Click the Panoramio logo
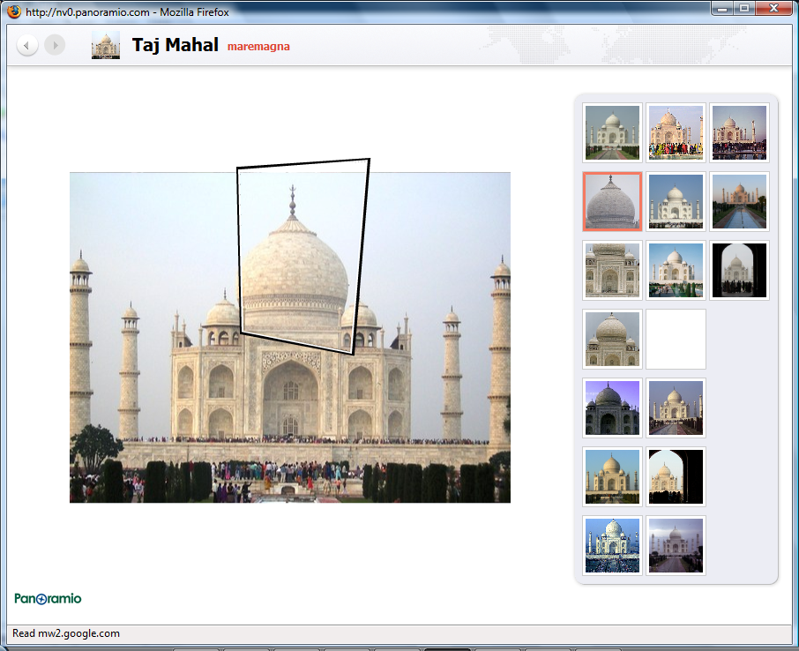 point(48,598)
